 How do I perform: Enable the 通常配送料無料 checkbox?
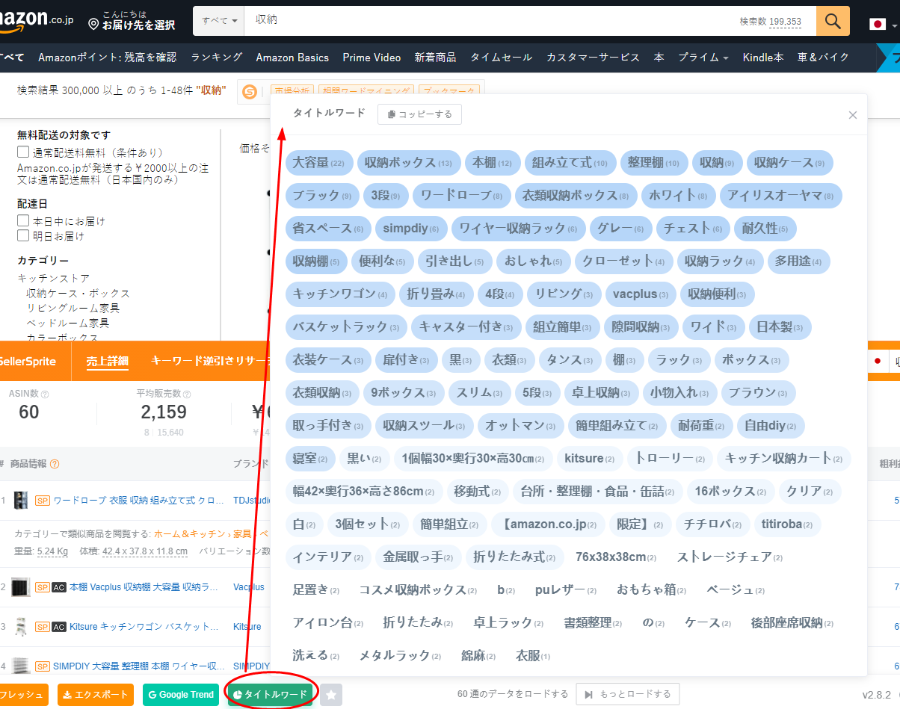point(23,152)
